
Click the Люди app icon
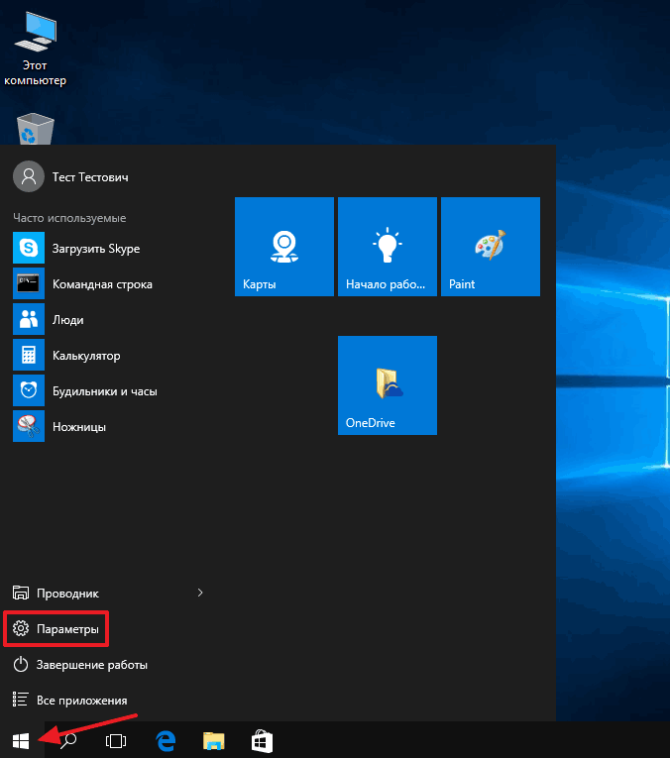pyautogui.click(x=29, y=319)
